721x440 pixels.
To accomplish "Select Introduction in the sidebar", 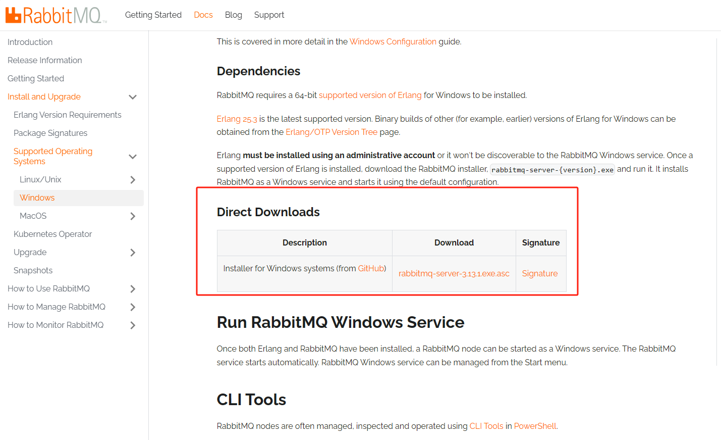I will (x=30, y=42).
